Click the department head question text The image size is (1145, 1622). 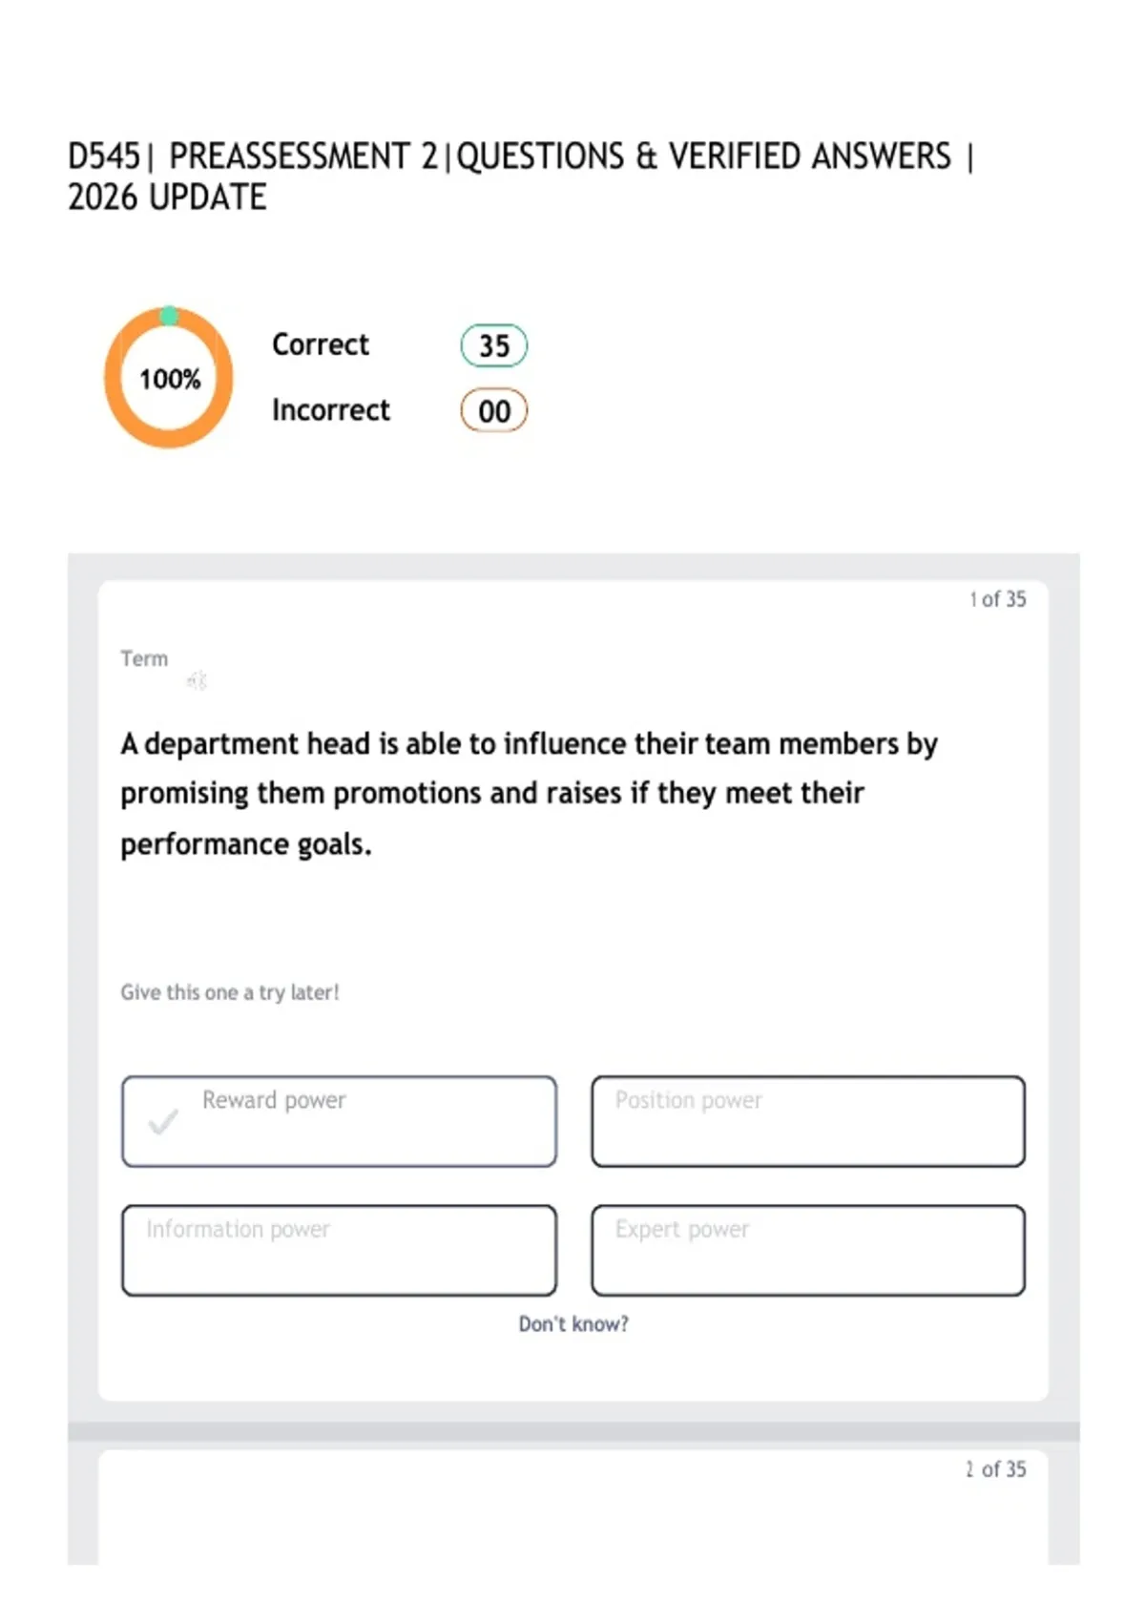[x=529, y=794]
